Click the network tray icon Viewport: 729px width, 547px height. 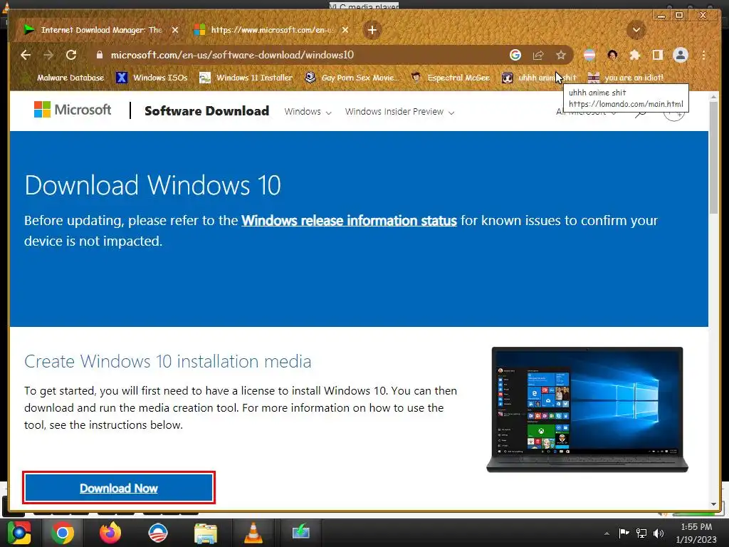[x=641, y=533]
